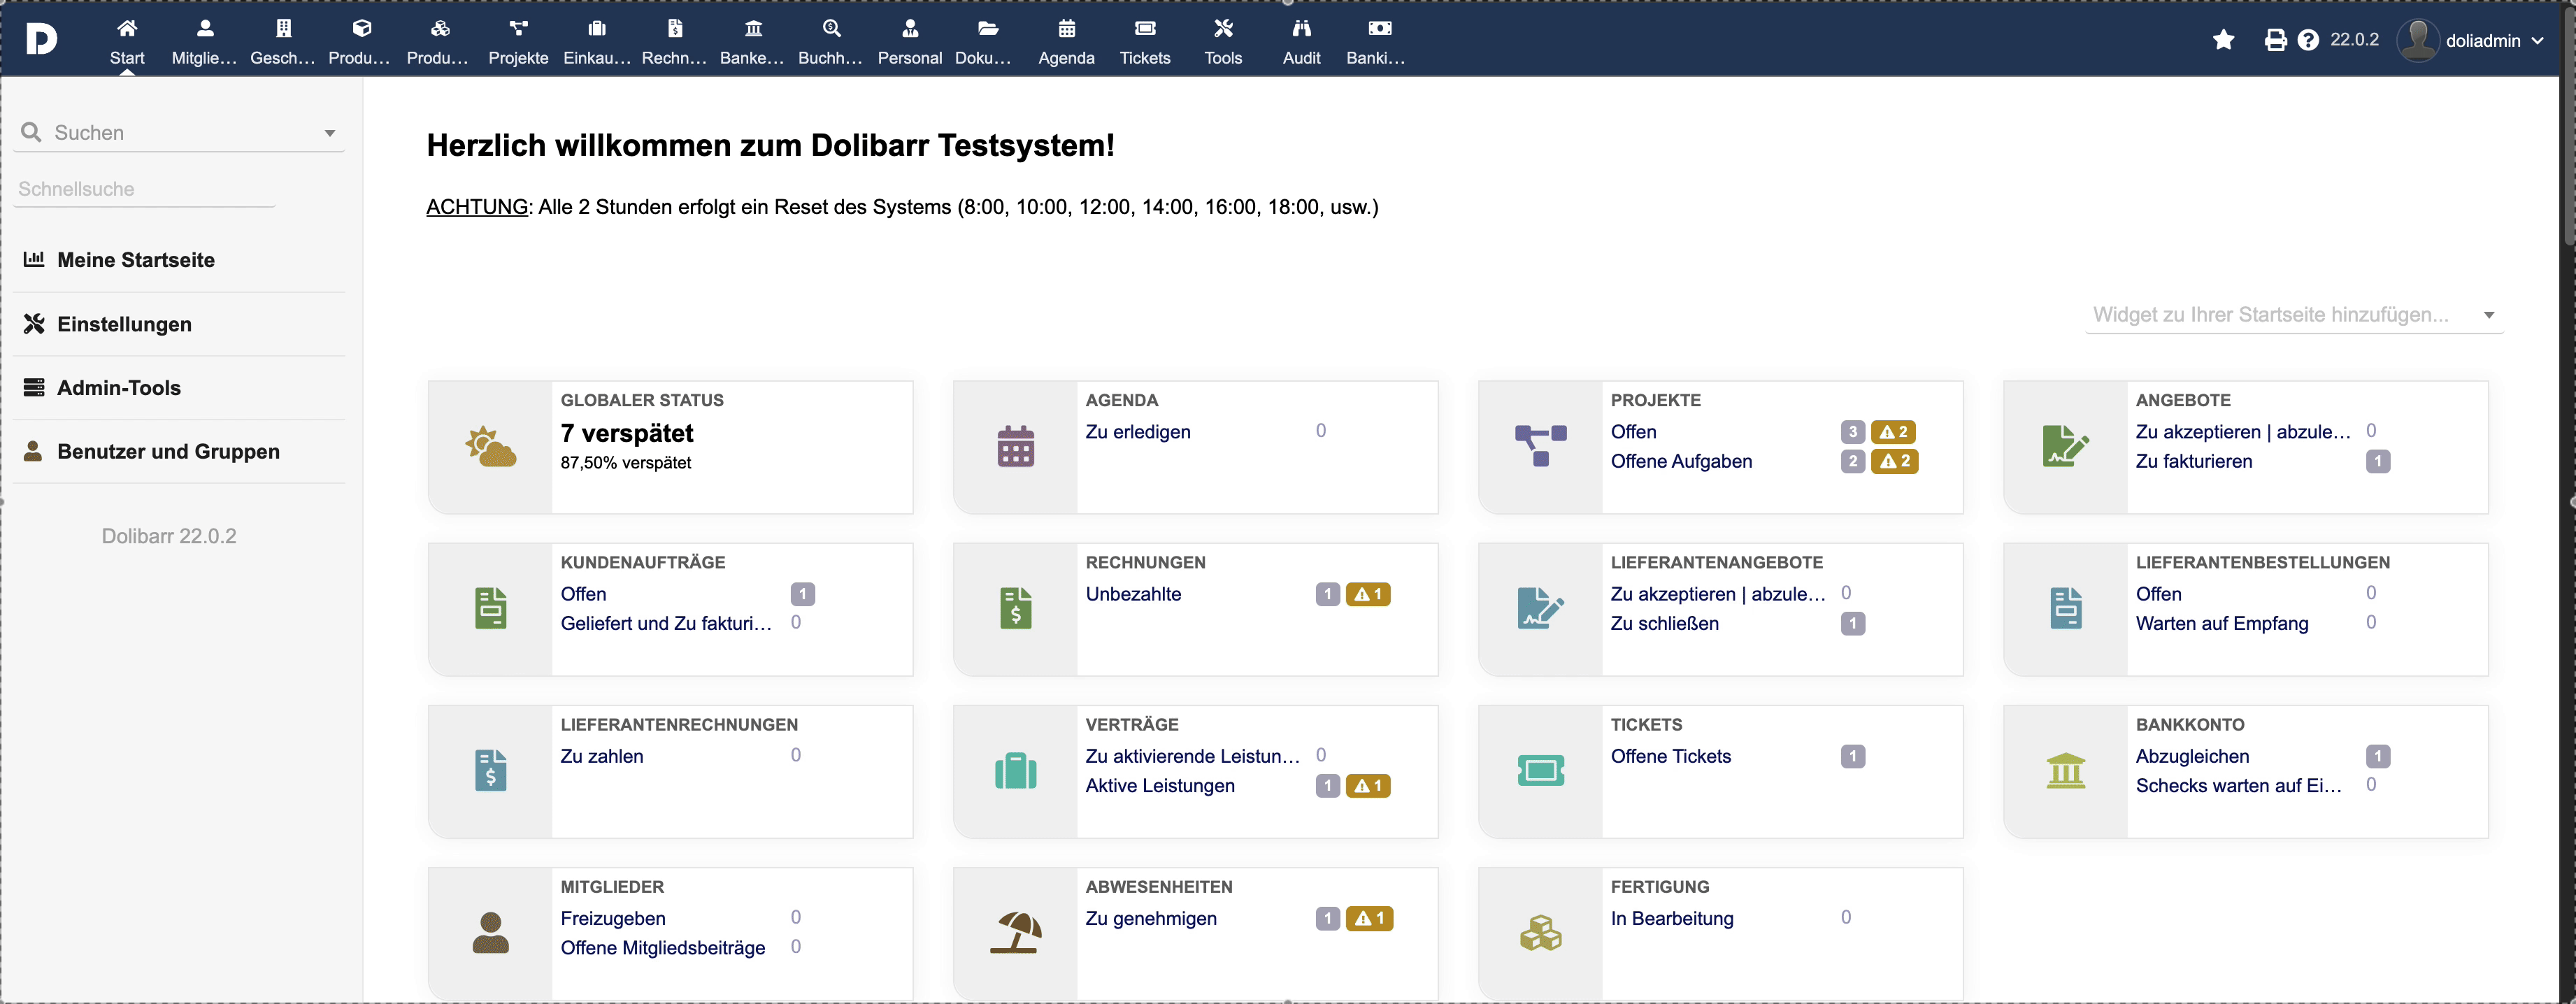
Task: Click the Unbezahlte Rechnungen warning badge
Action: 1367,594
